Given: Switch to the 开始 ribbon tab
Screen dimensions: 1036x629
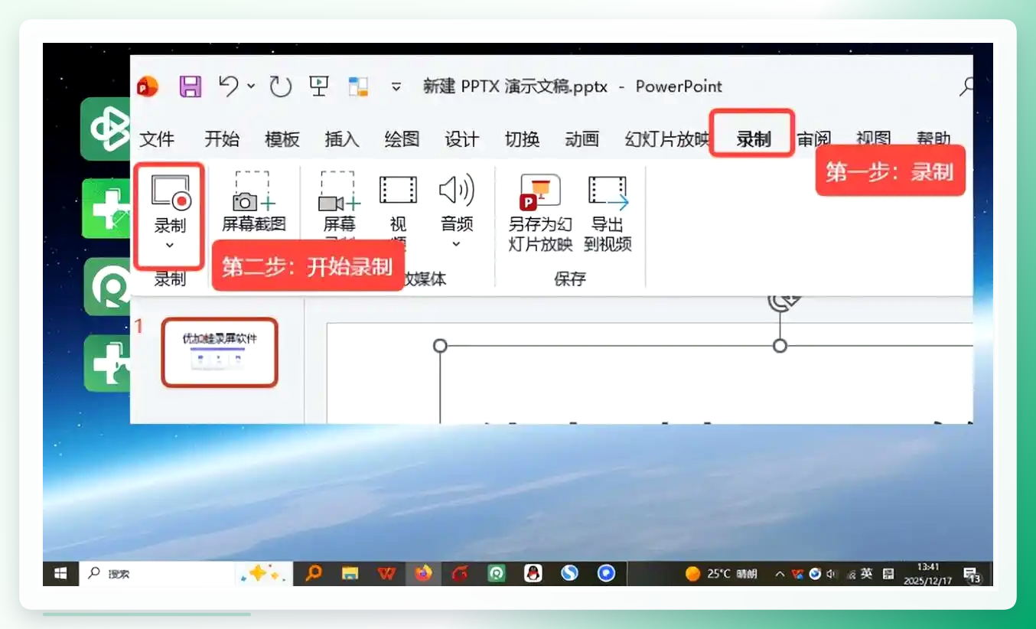Looking at the screenshot, I should point(222,139).
